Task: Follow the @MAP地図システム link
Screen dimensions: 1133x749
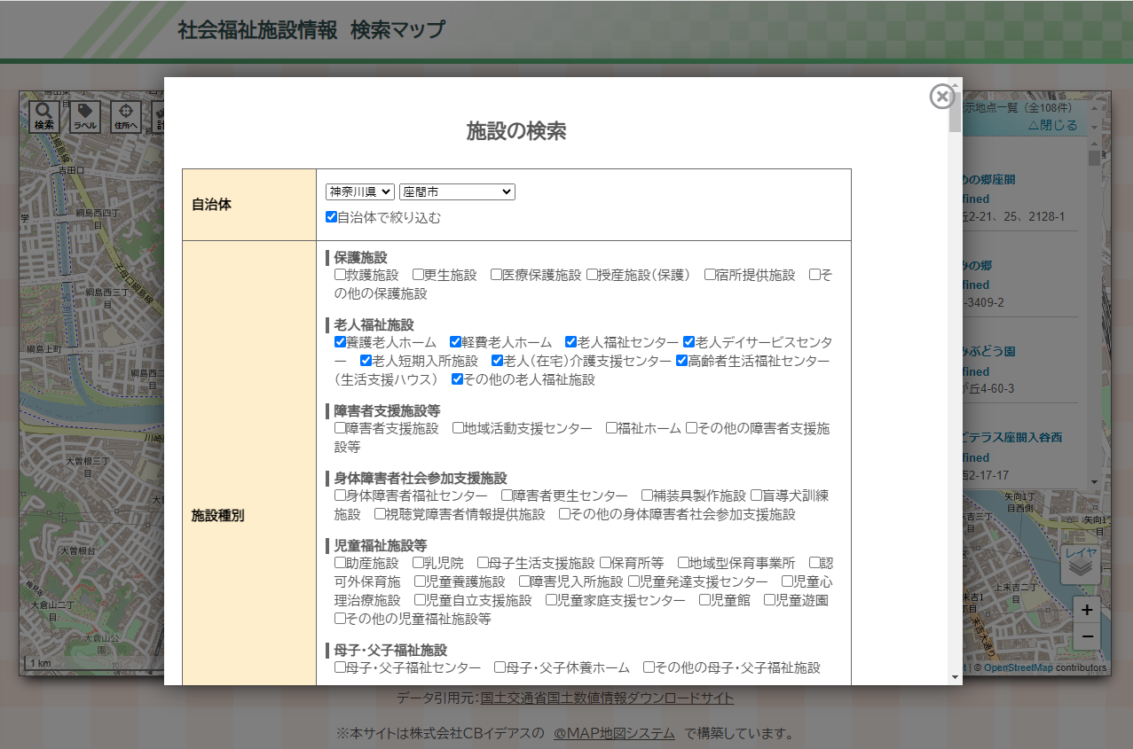Action: click(x=614, y=734)
